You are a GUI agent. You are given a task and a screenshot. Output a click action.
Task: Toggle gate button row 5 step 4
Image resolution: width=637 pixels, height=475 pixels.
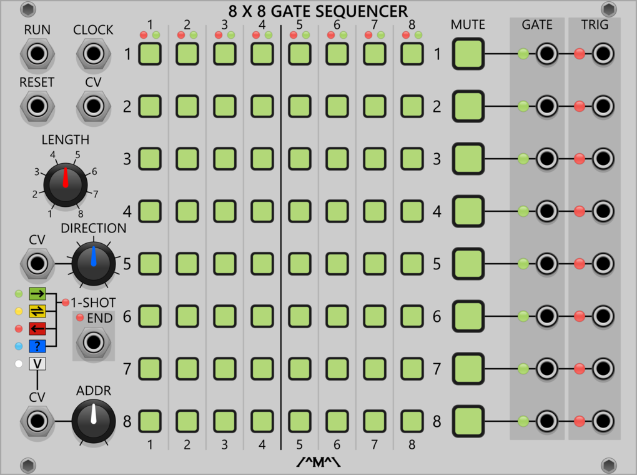tap(262, 264)
